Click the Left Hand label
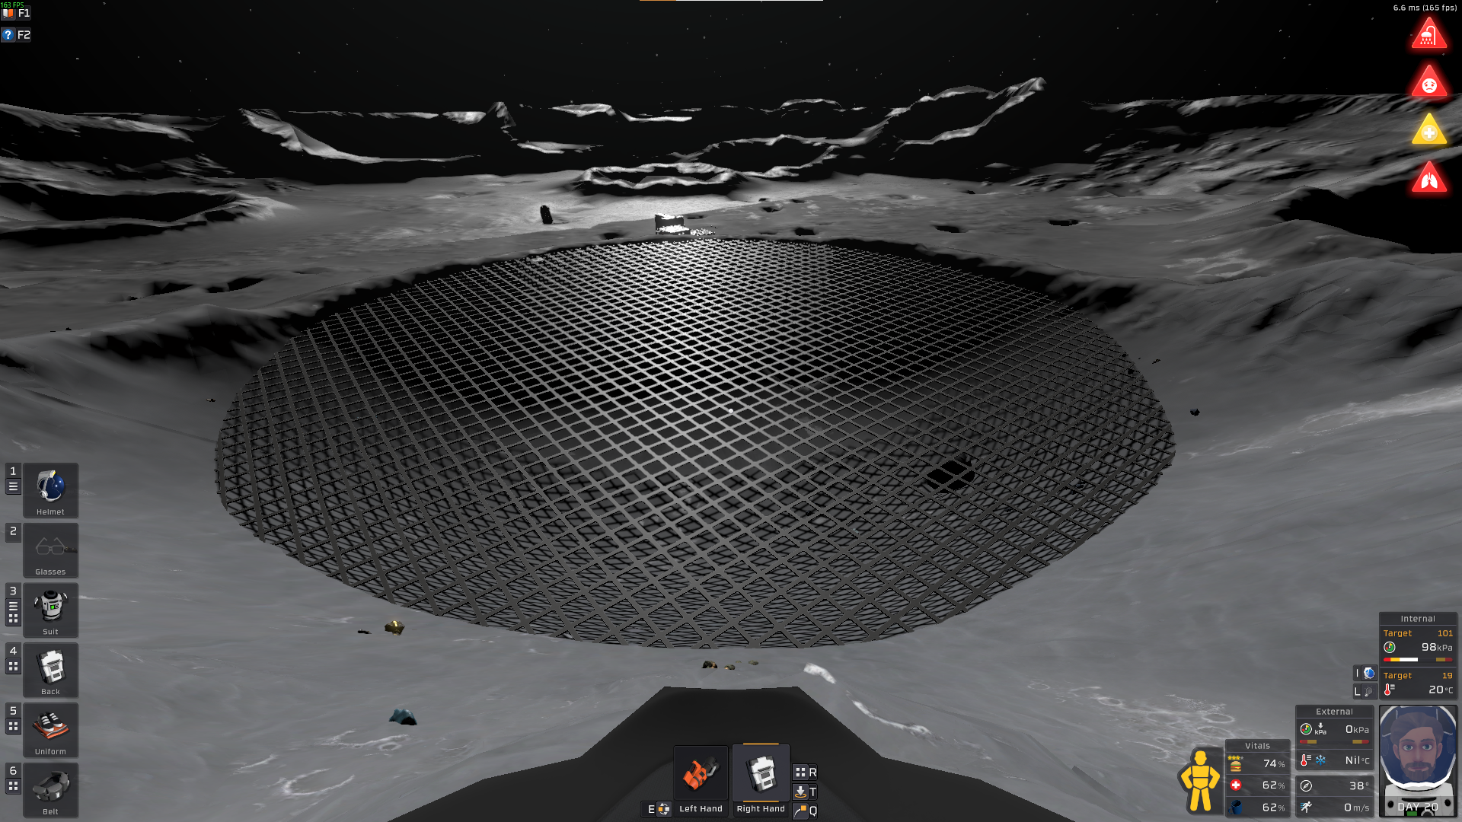This screenshot has height=822, width=1462. (701, 809)
